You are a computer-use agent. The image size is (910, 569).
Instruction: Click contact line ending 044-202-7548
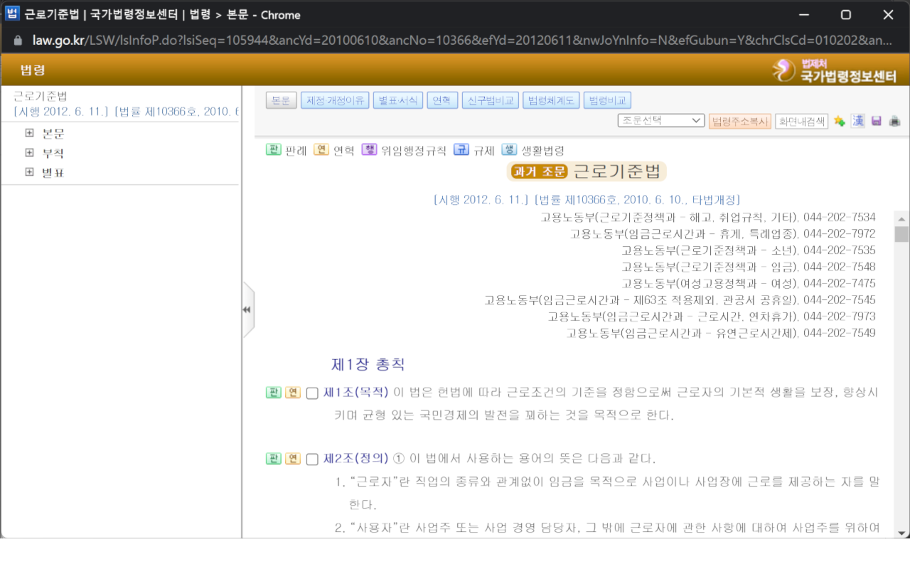[749, 267]
